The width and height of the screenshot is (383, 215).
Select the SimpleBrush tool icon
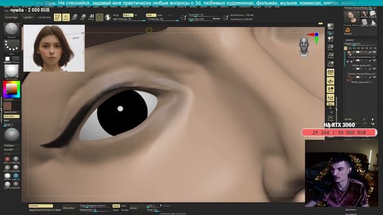coord(348,30)
